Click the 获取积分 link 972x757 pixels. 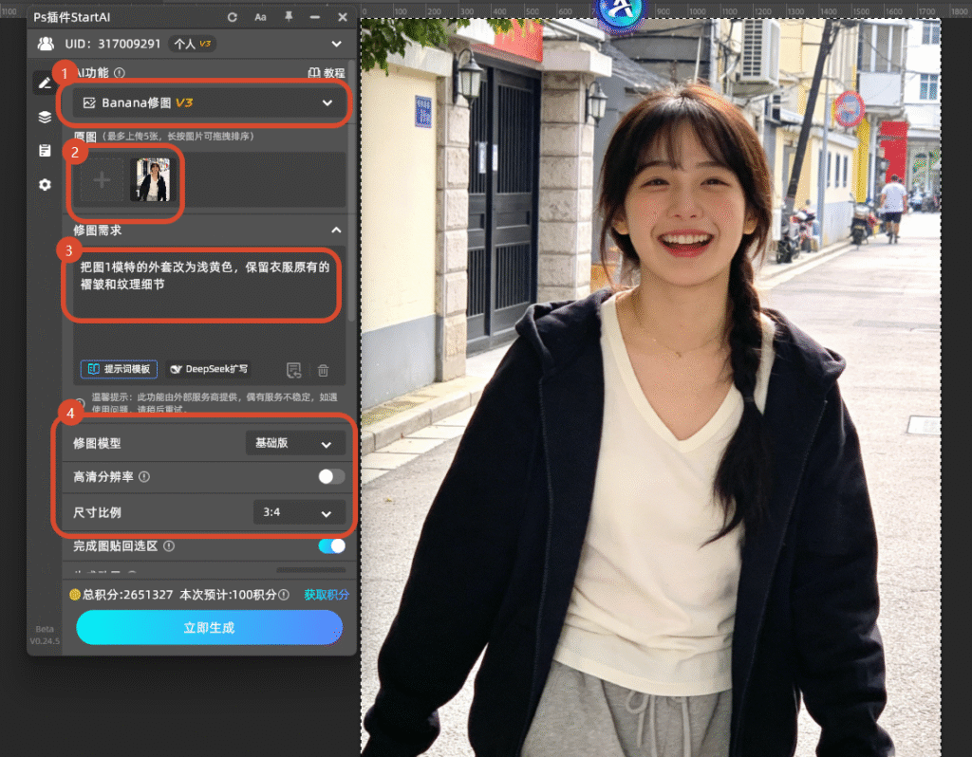(x=327, y=595)
